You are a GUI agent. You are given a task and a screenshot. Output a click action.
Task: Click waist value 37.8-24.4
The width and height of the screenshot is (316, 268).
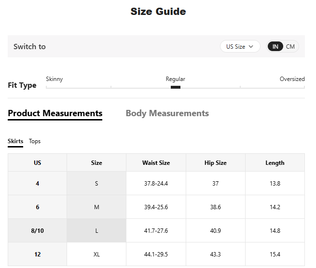(x=156, y=184)
